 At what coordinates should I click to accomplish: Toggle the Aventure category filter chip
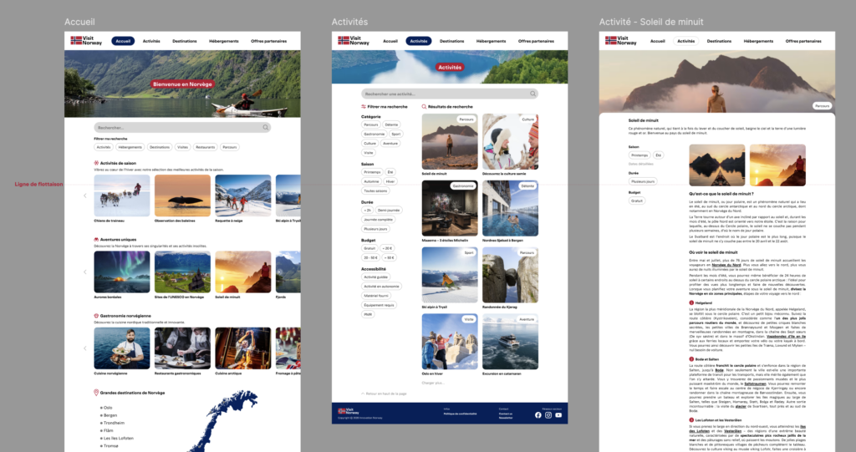[x=391, y=144]
